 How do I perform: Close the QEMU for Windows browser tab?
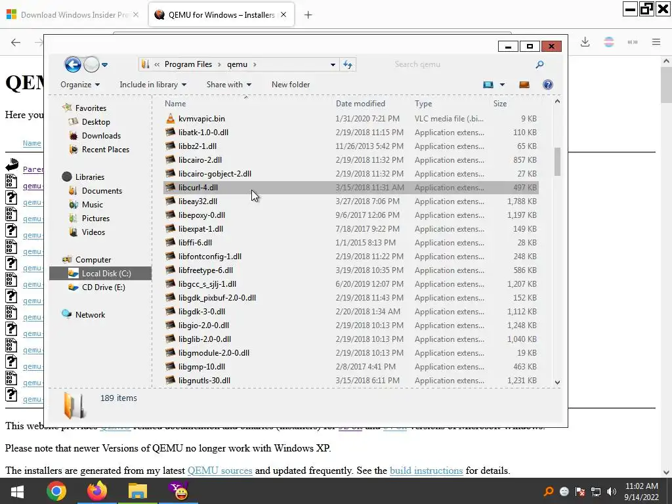[283, 14]
